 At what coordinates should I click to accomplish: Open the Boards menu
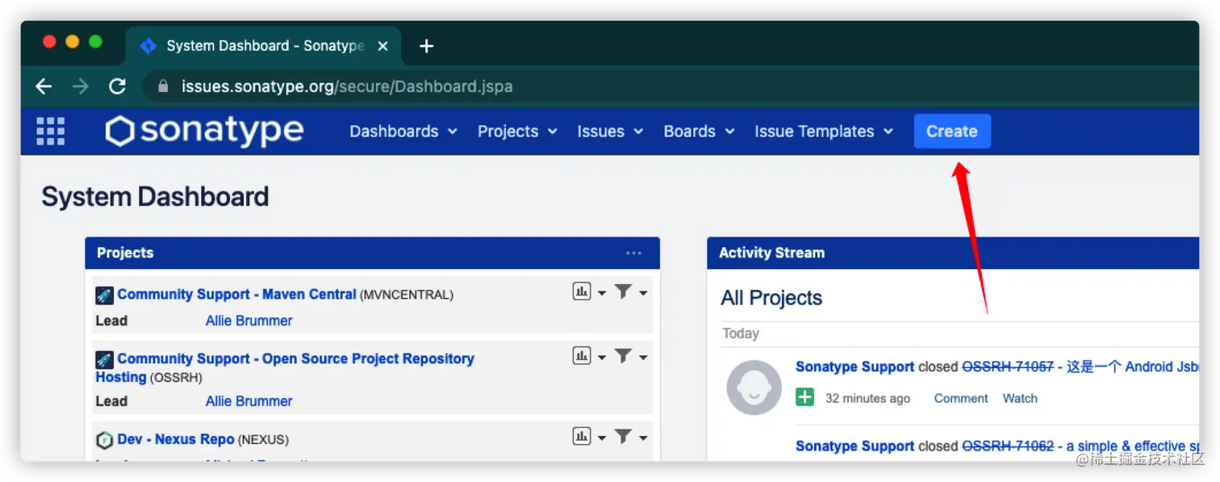pyautogui.click(x=698, y=132)
